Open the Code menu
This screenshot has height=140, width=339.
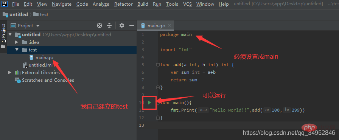coord(82,4)
